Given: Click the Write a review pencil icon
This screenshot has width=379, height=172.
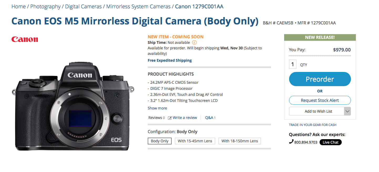Looking at the screenshot, I should coord(170,118).
